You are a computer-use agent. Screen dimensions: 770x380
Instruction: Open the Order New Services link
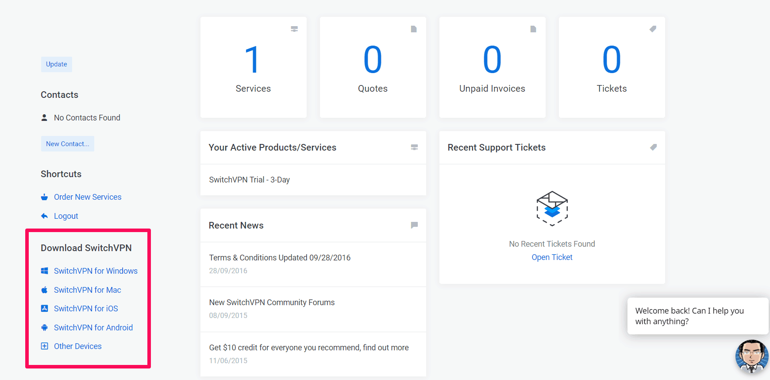[x=88, y=197]
